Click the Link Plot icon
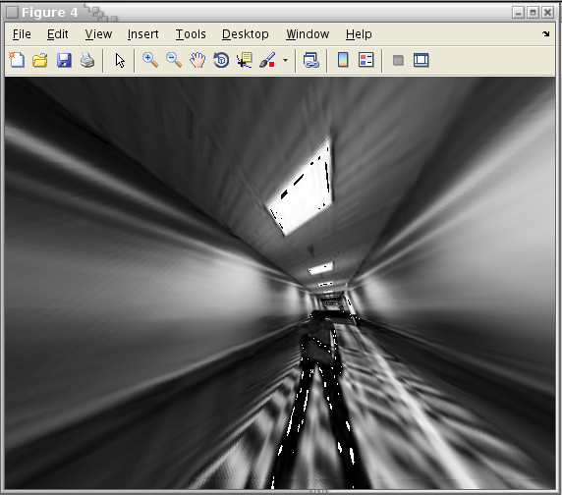 310,60
